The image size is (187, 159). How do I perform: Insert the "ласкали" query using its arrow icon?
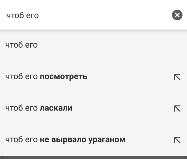[177, 109]
